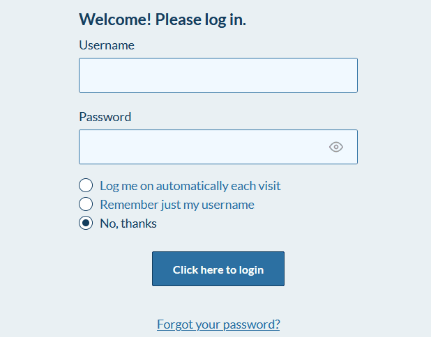The width and height of the screenshot is (431, 337).
Task: Focus the Password input field
Action: point(202,147)
